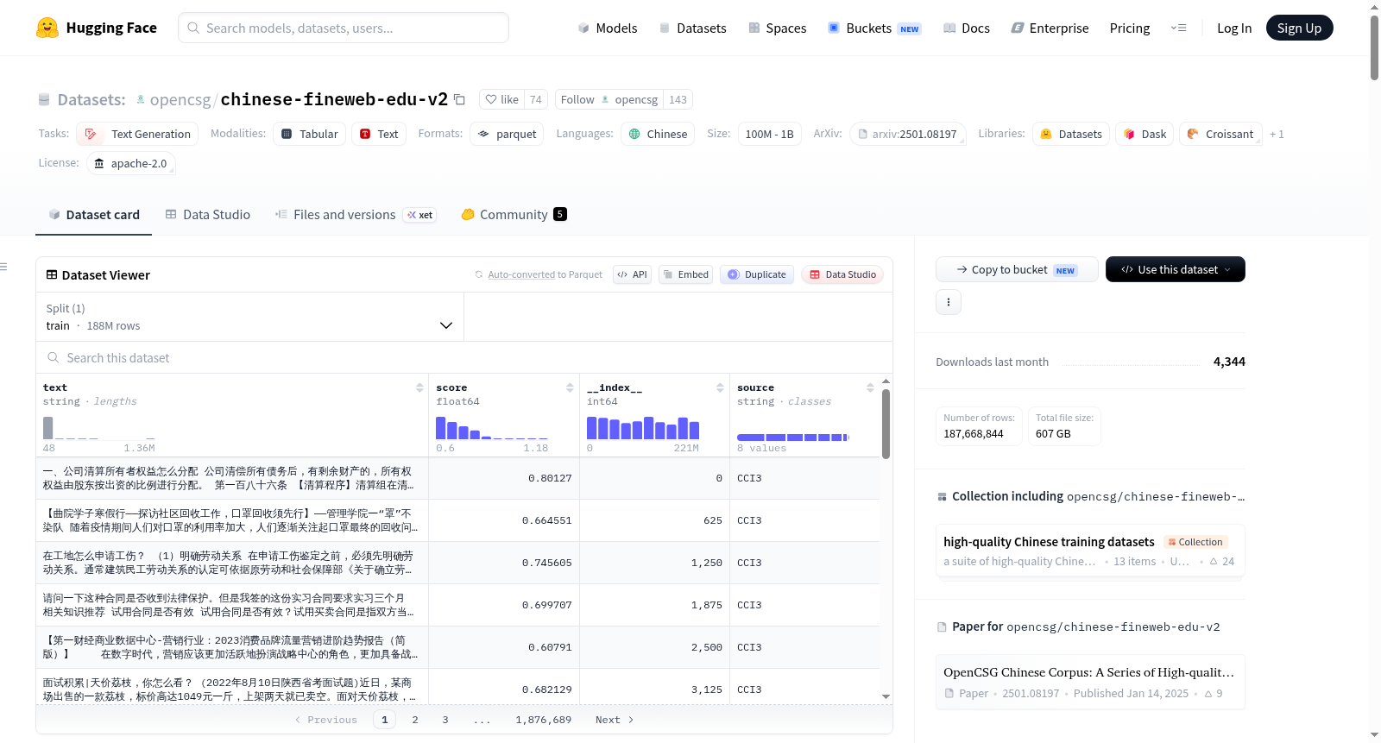Focus the Search this dataset field
The image size is (1381, 743).
point(464,357)
